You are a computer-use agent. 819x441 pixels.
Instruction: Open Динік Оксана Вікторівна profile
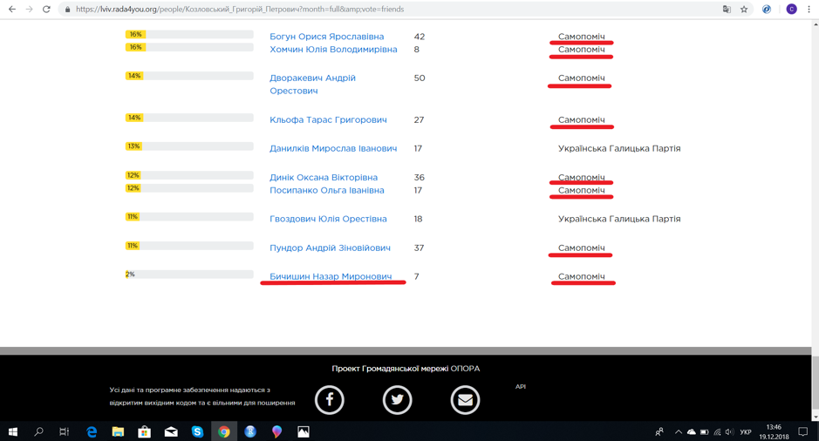tap(324, 178)
